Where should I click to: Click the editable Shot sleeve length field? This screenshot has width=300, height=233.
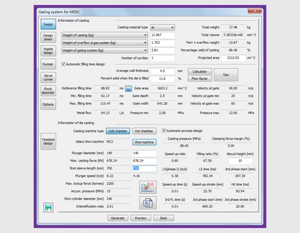[x=144, y=168]
